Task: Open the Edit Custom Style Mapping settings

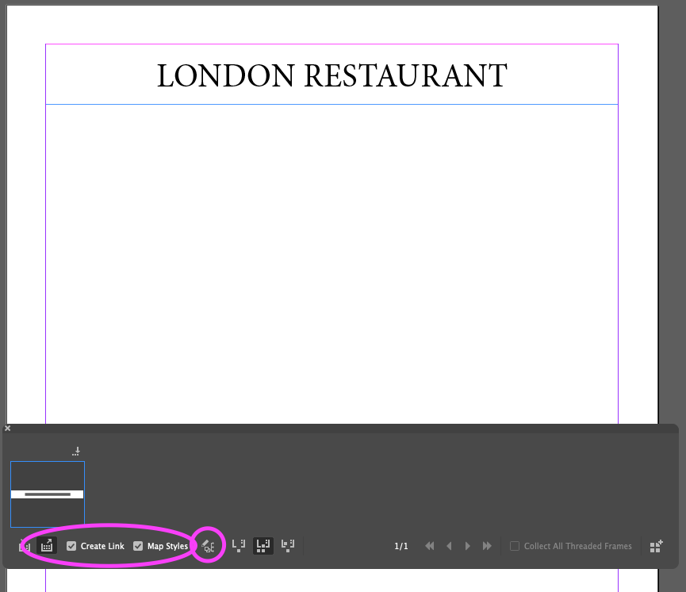Action: coord(208,546)
